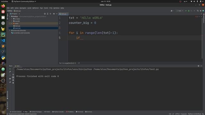Open Version Control tool window
The image size is (205, 115).
point(15,112)
